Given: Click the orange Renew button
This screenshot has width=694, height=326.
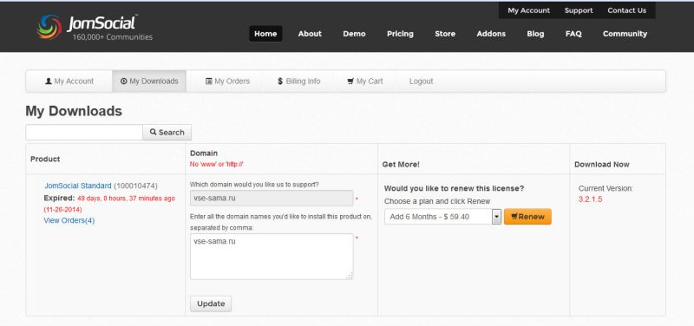Looking at the screenshot, I should click(x=527, y=217).
